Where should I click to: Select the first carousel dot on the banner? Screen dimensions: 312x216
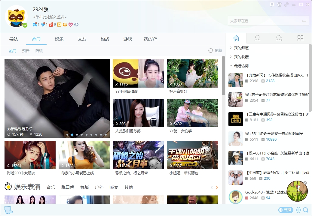pos(67,135)
